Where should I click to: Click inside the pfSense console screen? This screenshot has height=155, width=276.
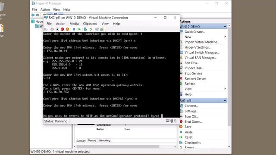tap(111, 75)
